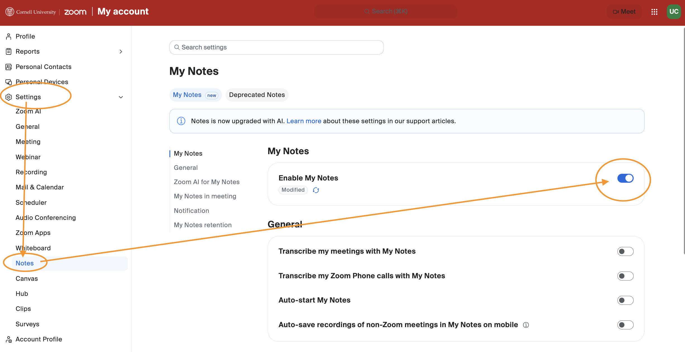The width and height of the screenshot is (685, 352).
Task: Open Audio Conferencing settings
Action: (x=46, y=218)
